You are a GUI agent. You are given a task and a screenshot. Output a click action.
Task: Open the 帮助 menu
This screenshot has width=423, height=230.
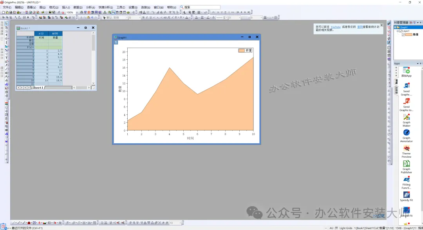tap(171, 7)
